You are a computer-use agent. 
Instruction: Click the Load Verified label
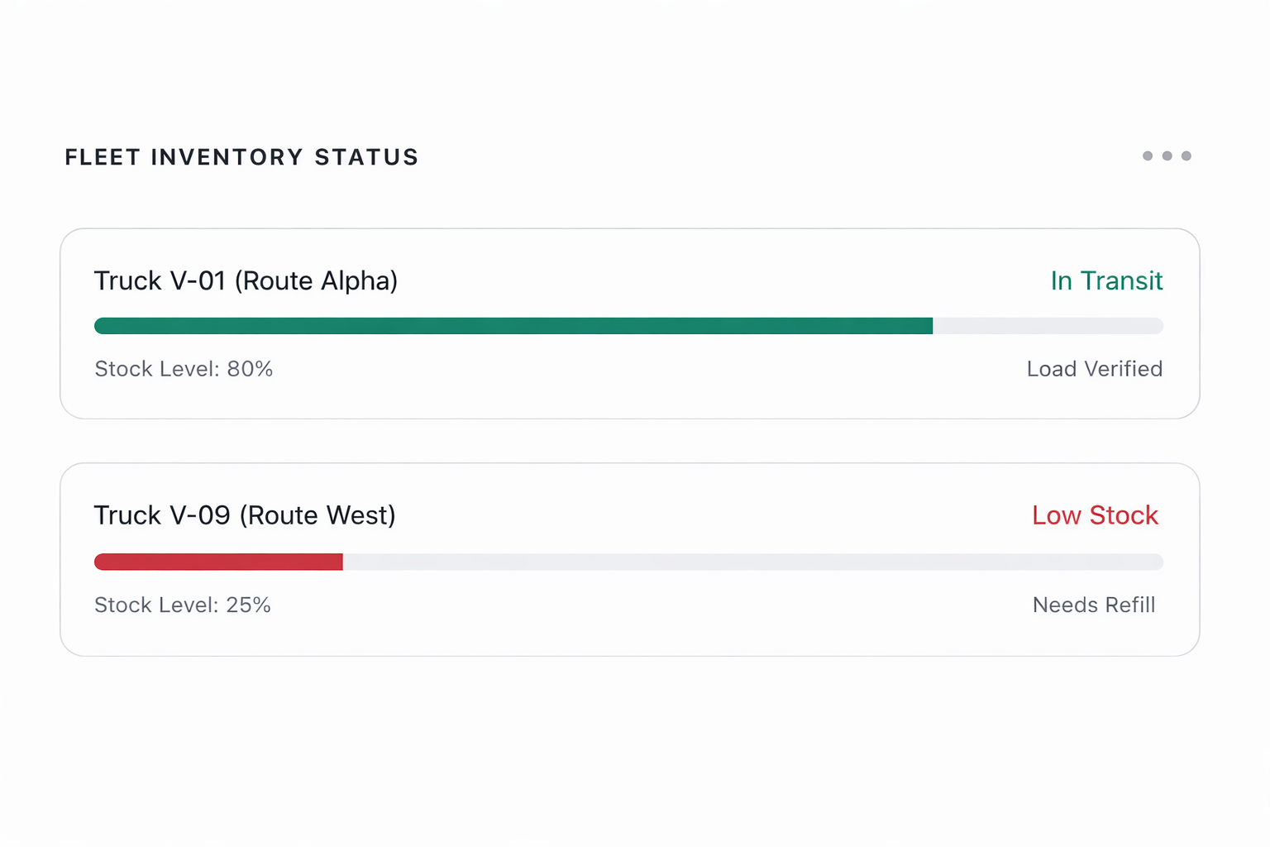(1094, 369)
